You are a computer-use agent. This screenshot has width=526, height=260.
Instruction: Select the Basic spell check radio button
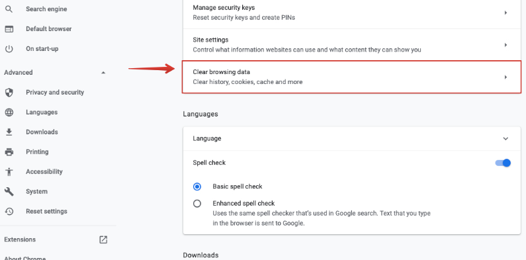(197, 187)
